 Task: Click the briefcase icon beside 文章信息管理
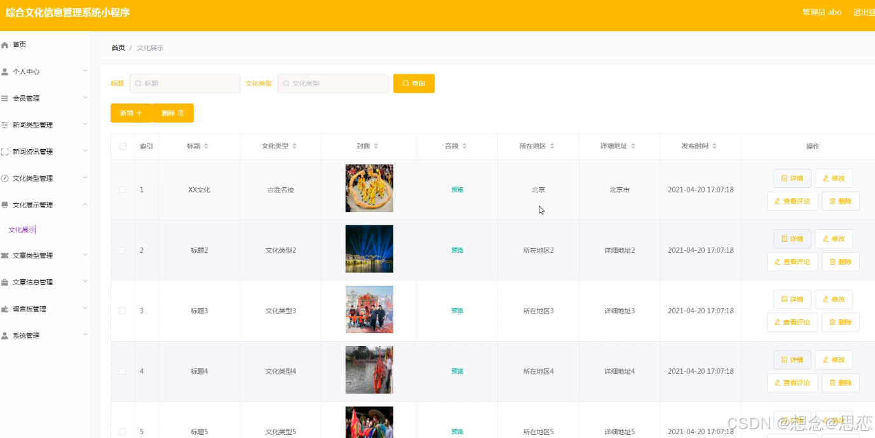(5, 282)
